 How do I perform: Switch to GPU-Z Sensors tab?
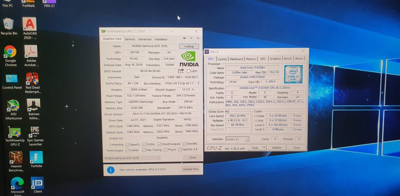click(x=130, y=39)
